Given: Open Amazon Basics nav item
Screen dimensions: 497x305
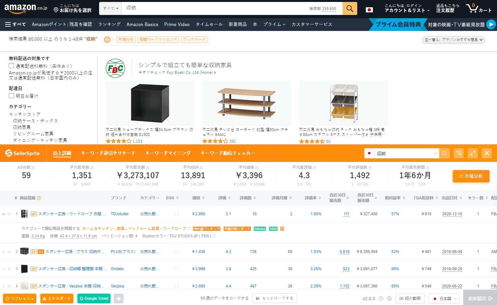Looking at the screenshot, I should point(142,24).
